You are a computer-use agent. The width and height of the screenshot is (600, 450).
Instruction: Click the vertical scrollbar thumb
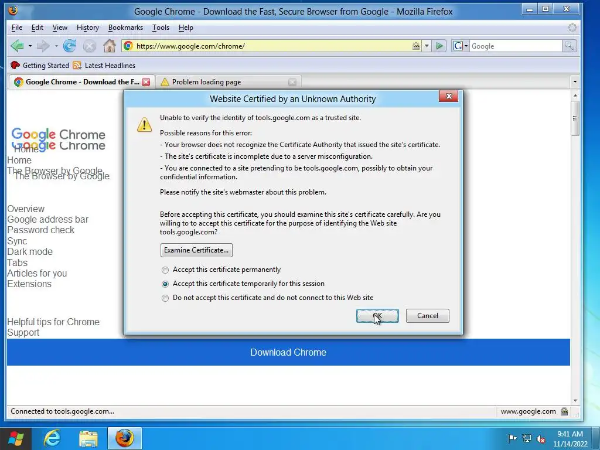575,118
